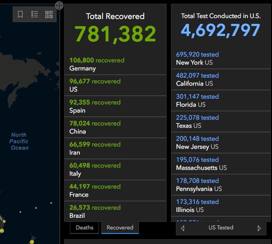Select Iran 66,599 recovered row

pos(115,148)
